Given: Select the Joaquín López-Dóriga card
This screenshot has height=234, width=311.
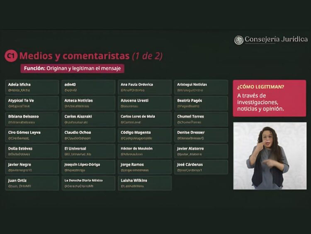Looking at the screenshot, I should 88,167.
